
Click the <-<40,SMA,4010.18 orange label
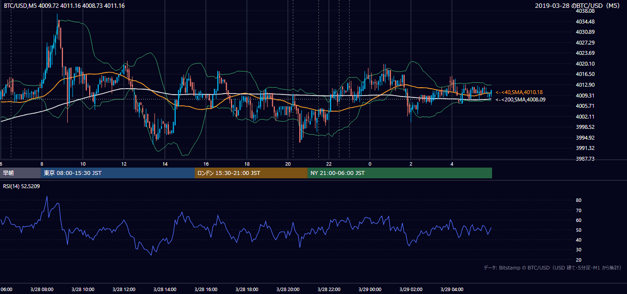point(520,92)
